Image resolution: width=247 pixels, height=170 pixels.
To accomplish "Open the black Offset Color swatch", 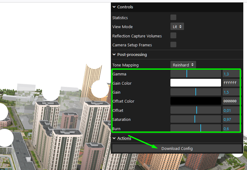I will coord(196,101).
